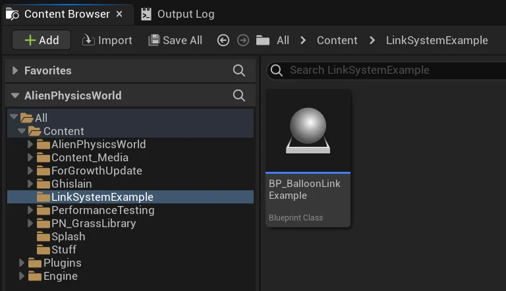Click the search icon in Favorites row
The height and width of the screenshot is (291, 506).
[239, 70]
